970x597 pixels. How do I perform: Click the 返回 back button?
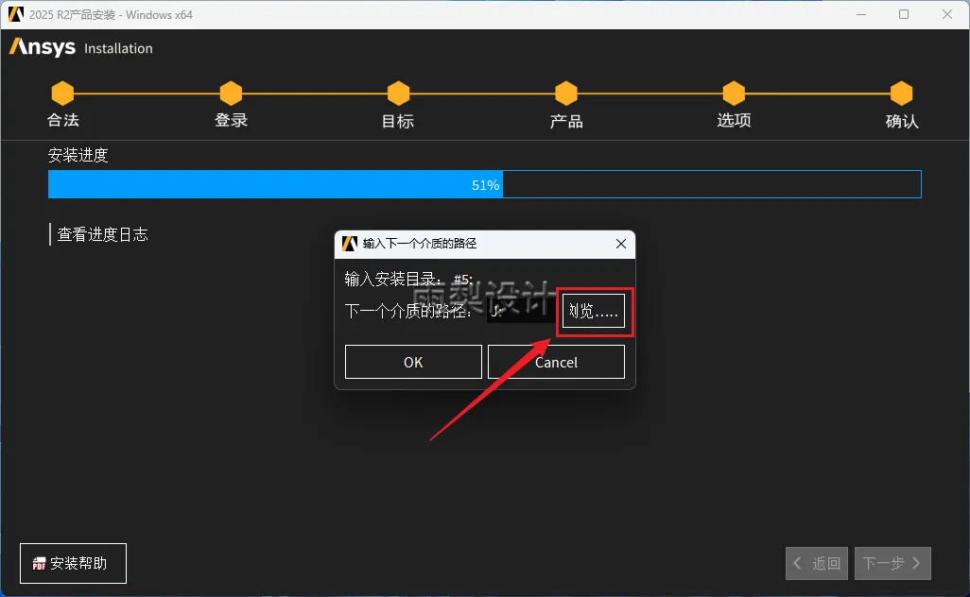pos(817,563)
